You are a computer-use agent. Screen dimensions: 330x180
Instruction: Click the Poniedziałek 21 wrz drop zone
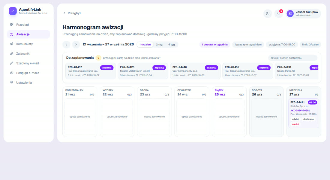coord(80,117)
